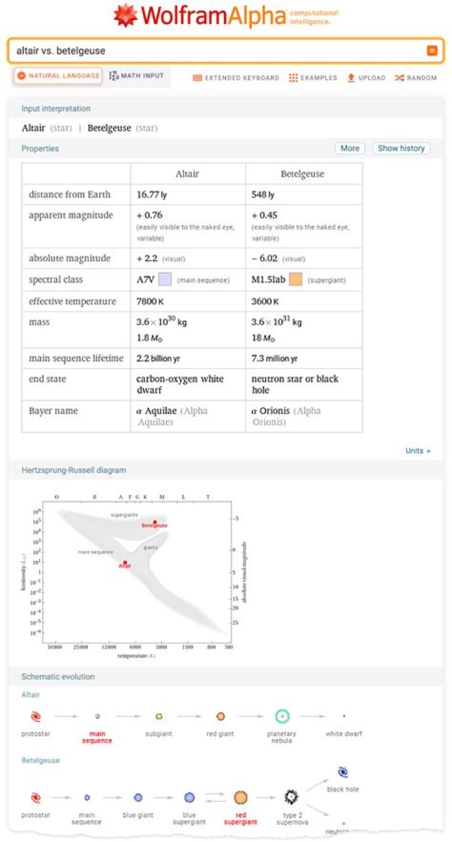Click the Altair spectral class color swatch
The width and height of the screenshot is (452, 842).
coord(165,279)
